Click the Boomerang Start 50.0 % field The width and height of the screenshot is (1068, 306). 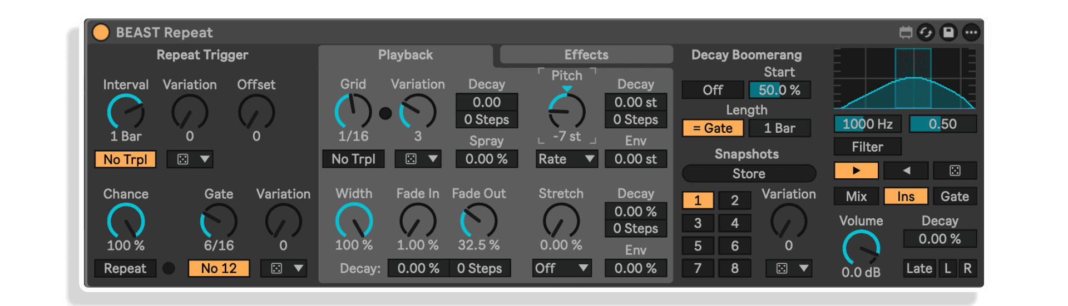point(779,90)
